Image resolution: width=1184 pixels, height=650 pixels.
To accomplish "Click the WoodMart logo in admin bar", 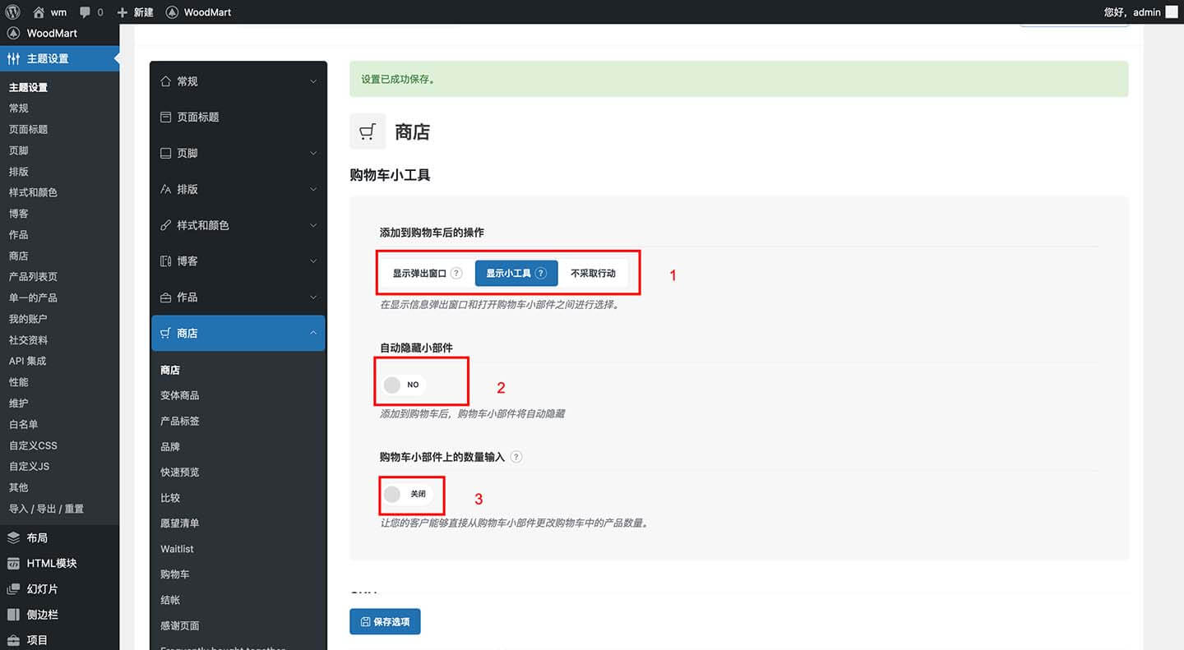I will pyautogui.click(x=172, y=12).
